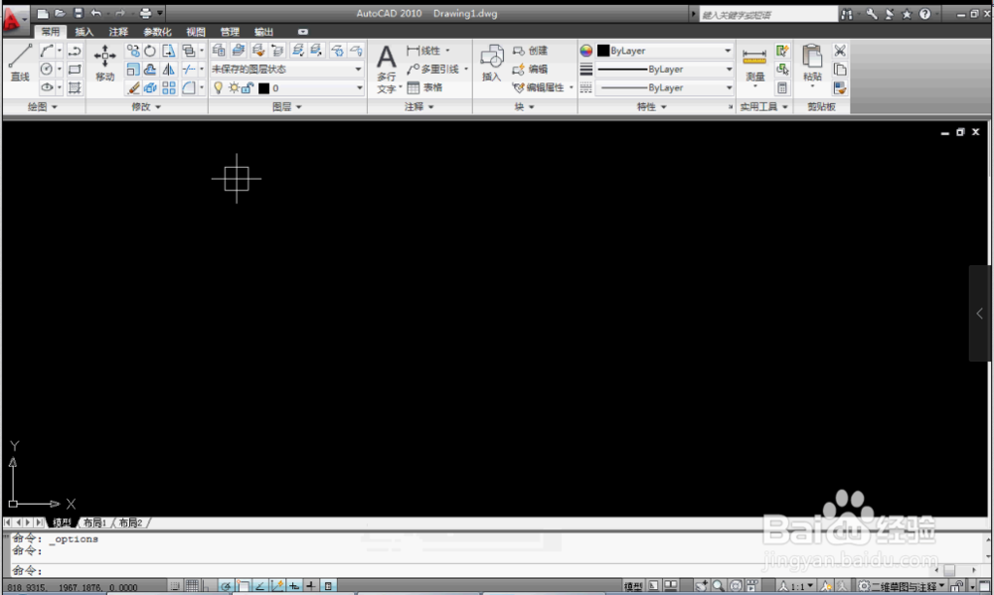Screen dimensions: 994x595
Task: Click the Favorites star icon
Action: point(908,13)
